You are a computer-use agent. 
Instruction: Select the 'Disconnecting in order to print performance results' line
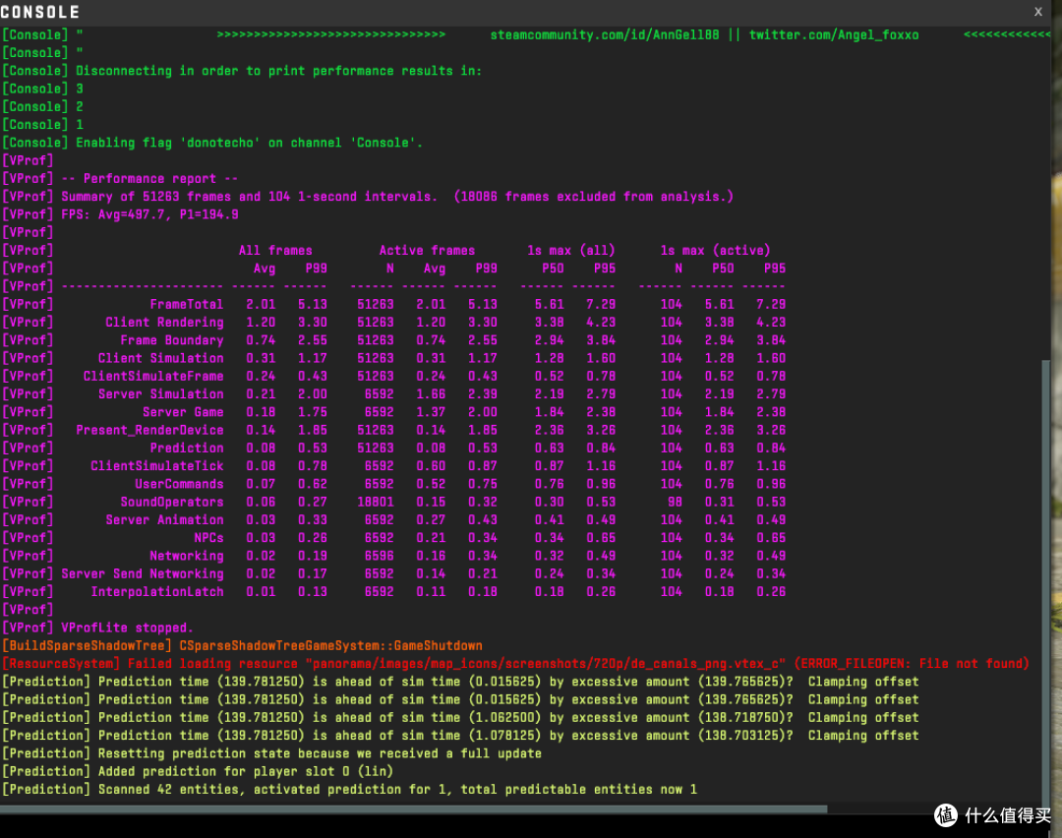click(x=242, y=71)
